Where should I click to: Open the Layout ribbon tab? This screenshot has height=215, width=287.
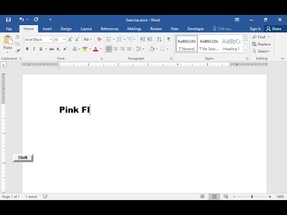(x=86, y=29)
